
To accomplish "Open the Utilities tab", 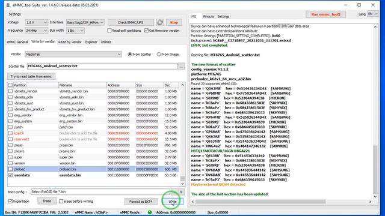I will [x=106, y=42].
